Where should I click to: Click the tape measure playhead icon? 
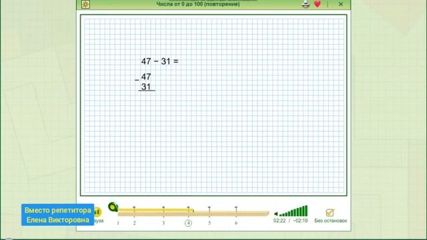[x=113, y=207]
